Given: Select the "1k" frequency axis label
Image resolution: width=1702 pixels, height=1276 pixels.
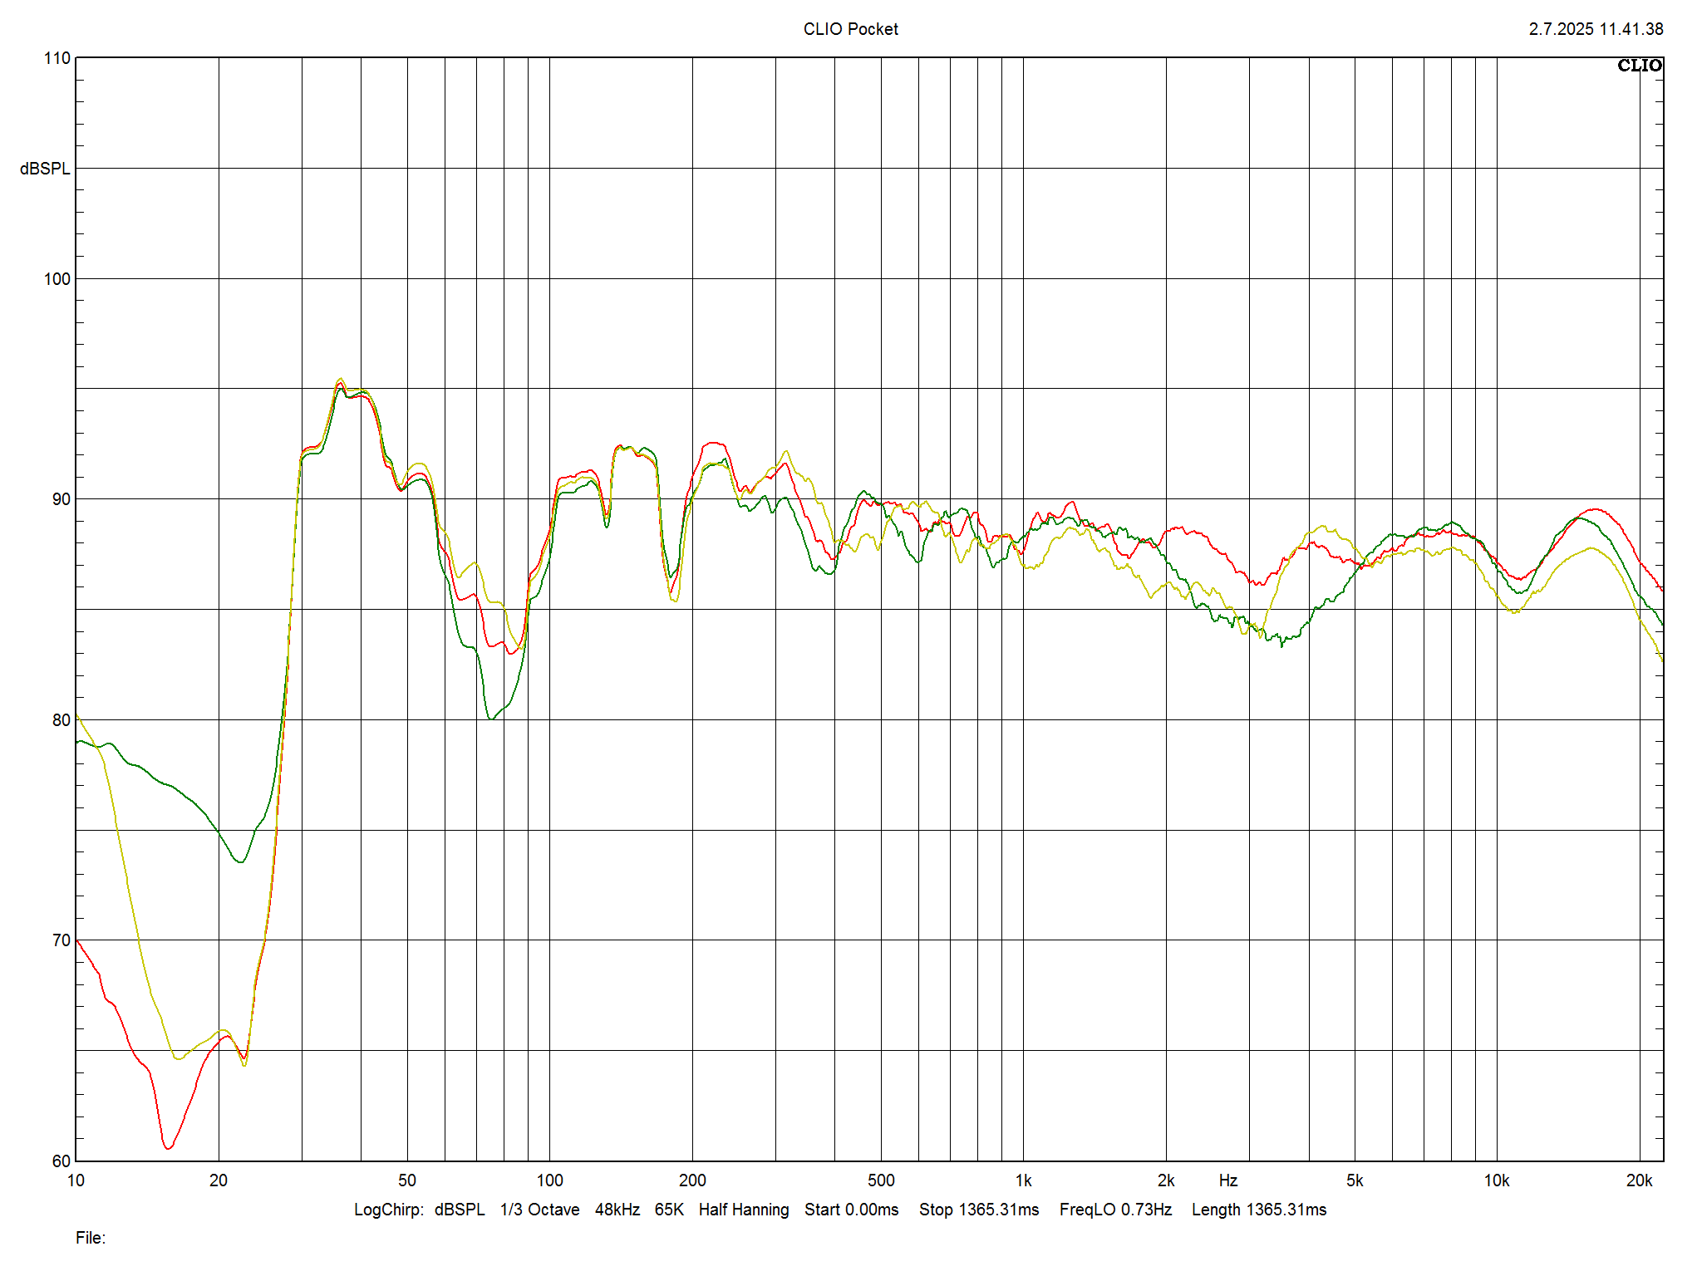Looking at the screenshot, I should coord(1023,1180).
